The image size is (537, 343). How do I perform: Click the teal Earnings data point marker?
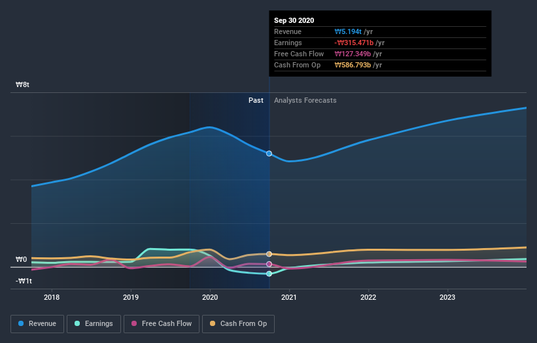click(x=269, y=274)
